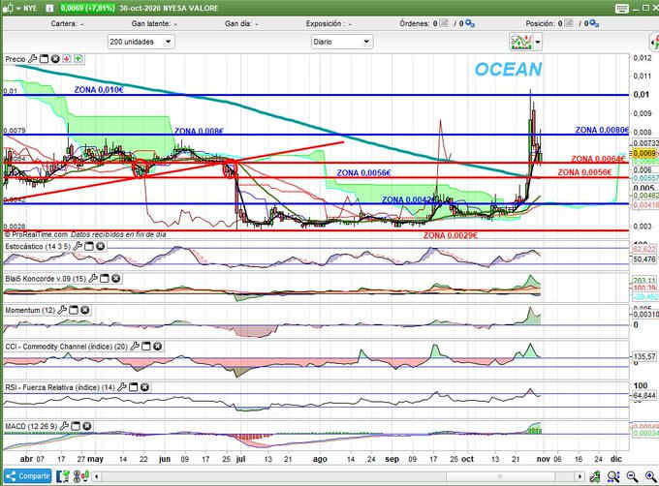Close the Estocástico indicator panel
The width and height of the screenshot is (659, 486).
[101, 246]
